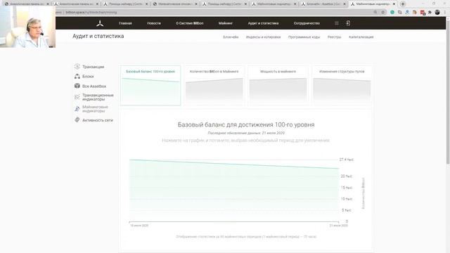Viewport: 450px width, 253px height.
Task: Click the bookmark star icon in address bar
Action: tap(382, 13)
